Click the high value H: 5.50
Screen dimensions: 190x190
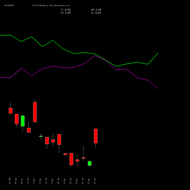click(x=96, y=10)
